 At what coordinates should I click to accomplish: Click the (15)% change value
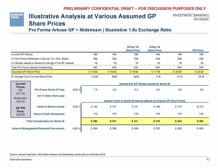[x=94, y=76]
